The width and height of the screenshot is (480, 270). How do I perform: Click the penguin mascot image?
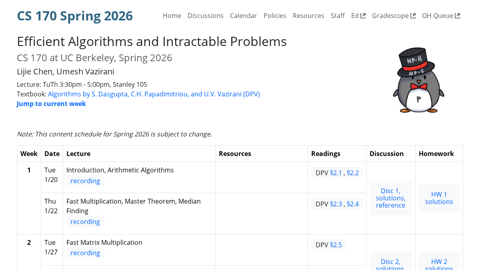(x=418, y=80)
